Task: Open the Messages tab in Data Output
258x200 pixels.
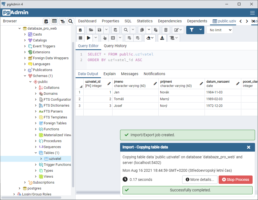Action: [130, 73]
